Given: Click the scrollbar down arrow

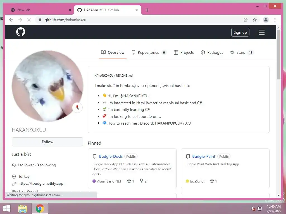Looking at the screenshot, I should click(278, 195).
